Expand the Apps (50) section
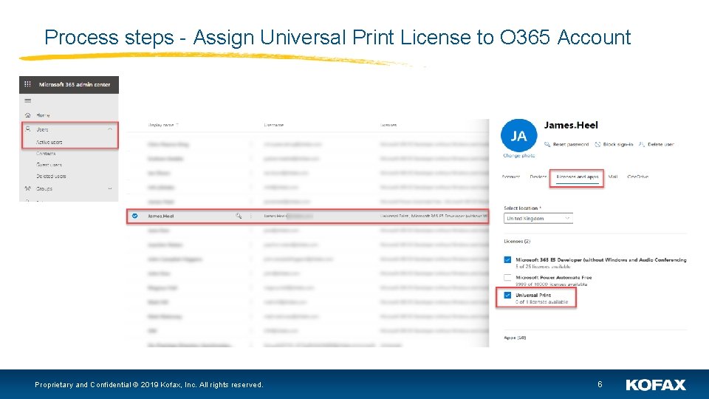 [515, 338]
